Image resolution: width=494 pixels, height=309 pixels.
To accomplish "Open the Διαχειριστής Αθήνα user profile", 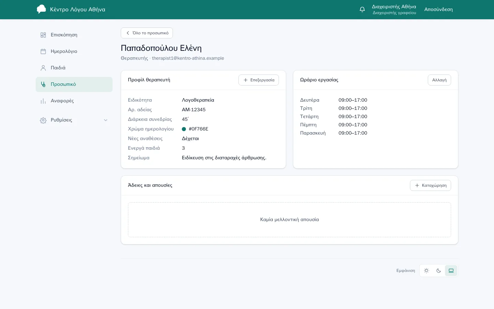I will pyautogui.click(x=394, y=9).
